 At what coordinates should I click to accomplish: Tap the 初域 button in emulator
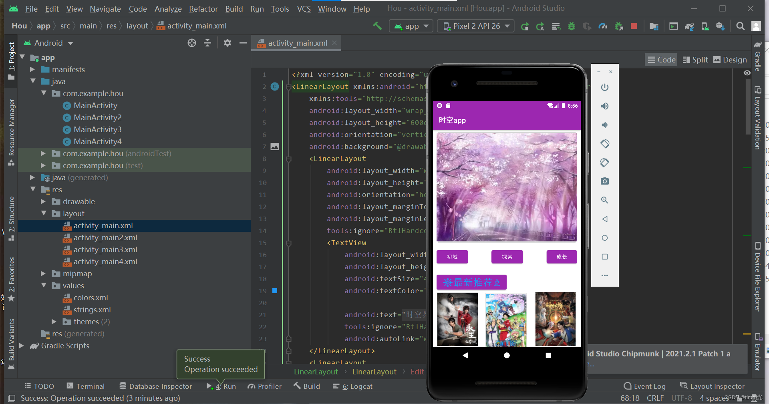click(452, 257)
